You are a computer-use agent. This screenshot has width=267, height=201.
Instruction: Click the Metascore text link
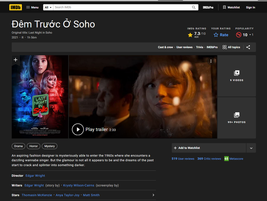[236, 159]
